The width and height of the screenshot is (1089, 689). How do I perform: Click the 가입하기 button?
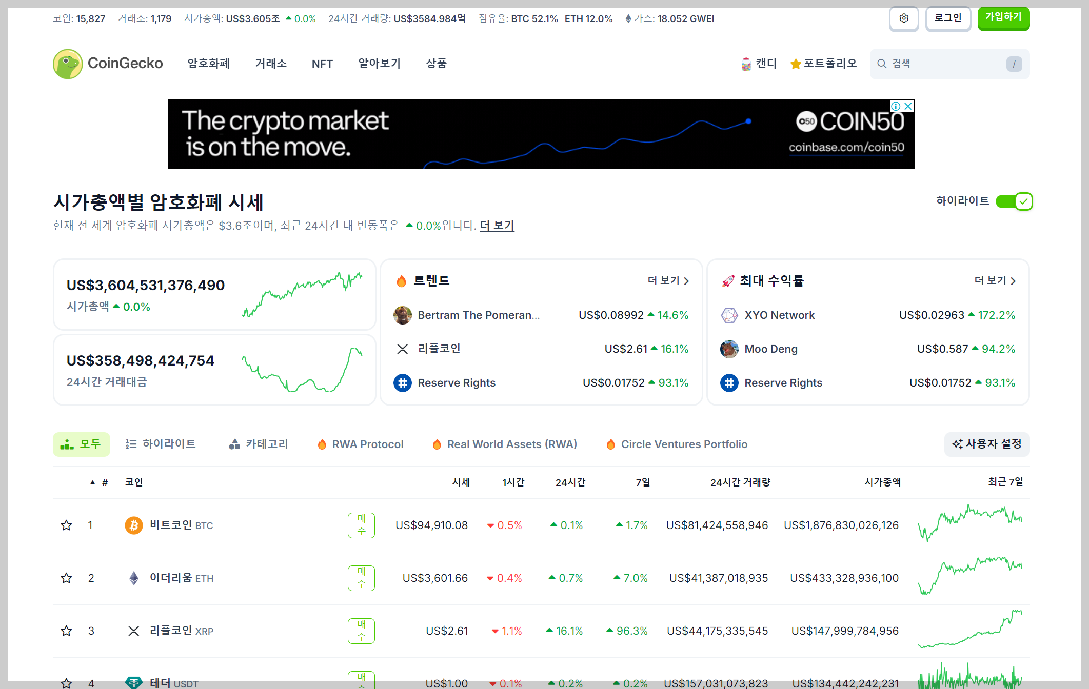click(x=1003, y=18)
